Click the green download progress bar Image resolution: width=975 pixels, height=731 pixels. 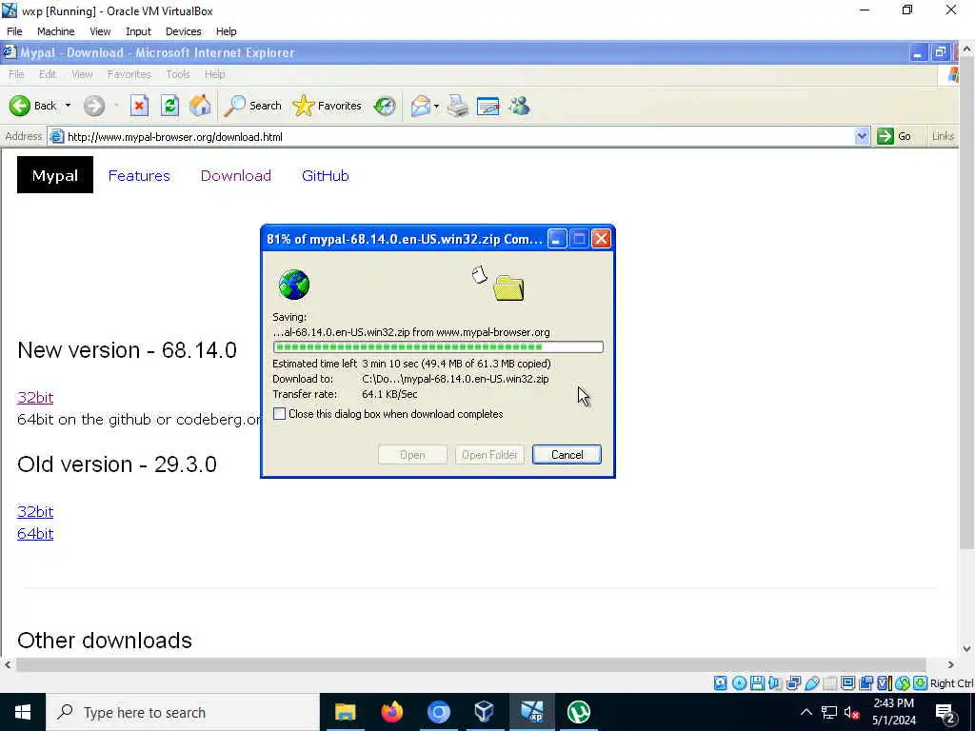[438, 346]
